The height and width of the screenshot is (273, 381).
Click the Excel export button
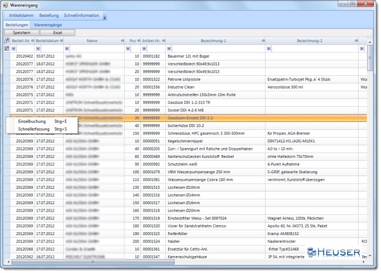[57, 33]
